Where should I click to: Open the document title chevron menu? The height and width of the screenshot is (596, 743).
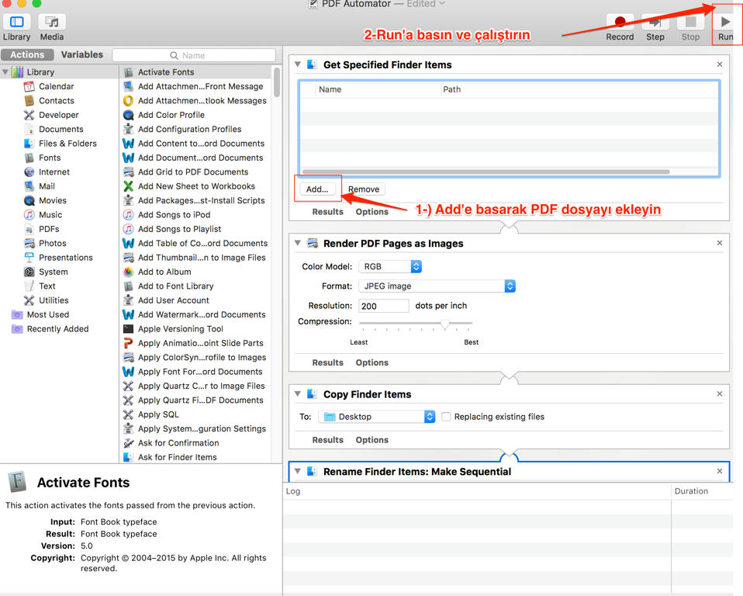(x=442, y=3)
